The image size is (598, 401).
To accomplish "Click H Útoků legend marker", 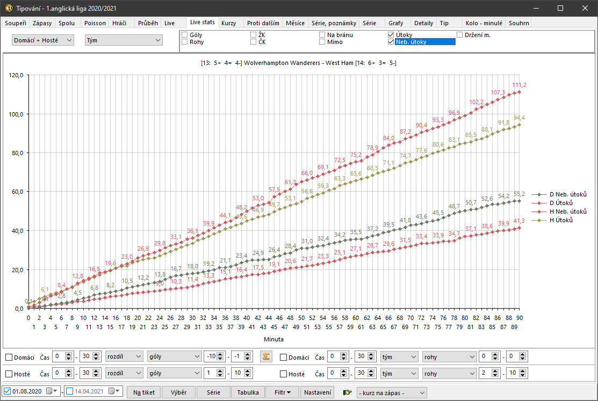I will coord(539,221).
